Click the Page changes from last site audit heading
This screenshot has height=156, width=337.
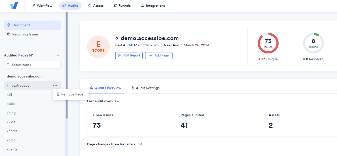point(115,144)
